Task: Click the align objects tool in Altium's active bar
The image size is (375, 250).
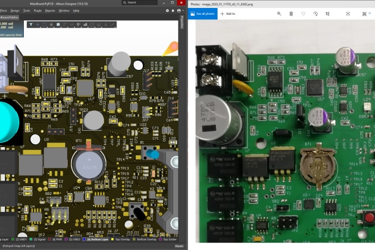Action: point(51,24)
